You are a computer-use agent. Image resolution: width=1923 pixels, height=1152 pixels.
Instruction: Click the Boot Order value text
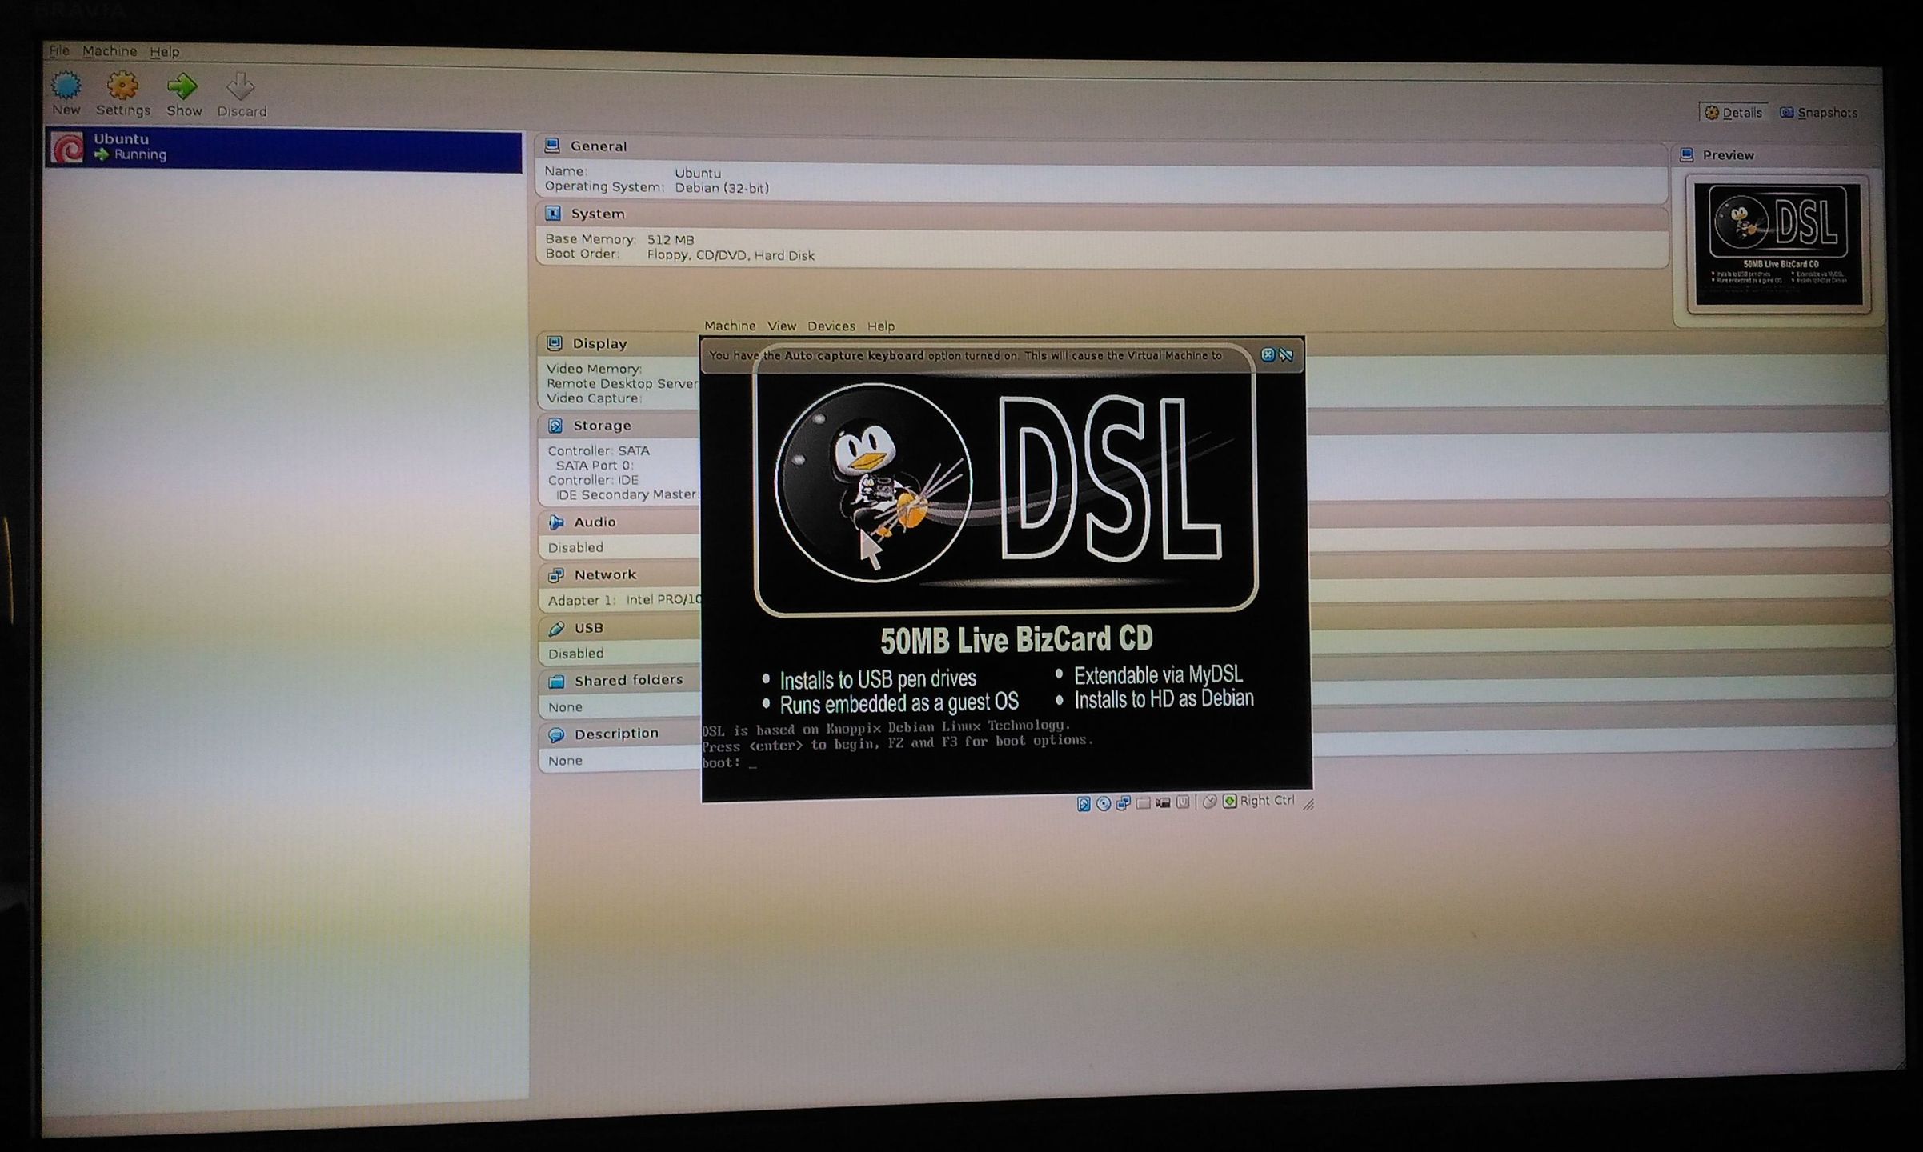pos(731,255)
